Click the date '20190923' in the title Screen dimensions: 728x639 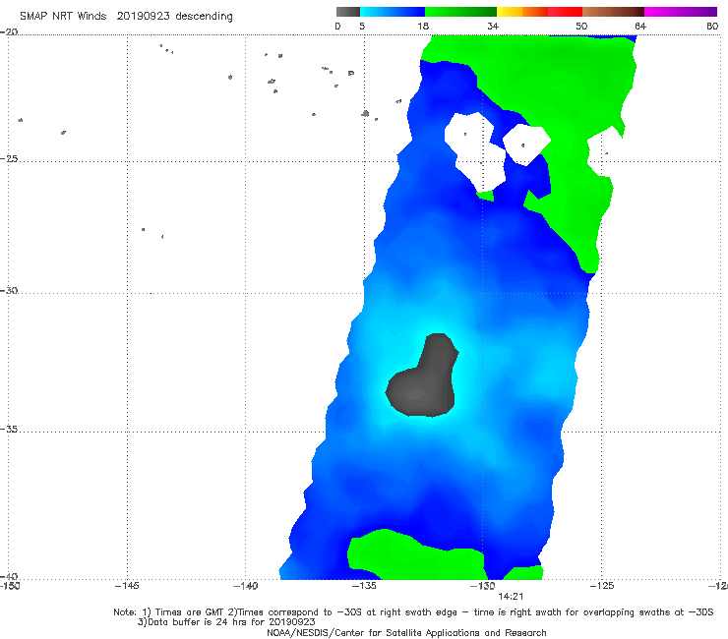[143, 17]
